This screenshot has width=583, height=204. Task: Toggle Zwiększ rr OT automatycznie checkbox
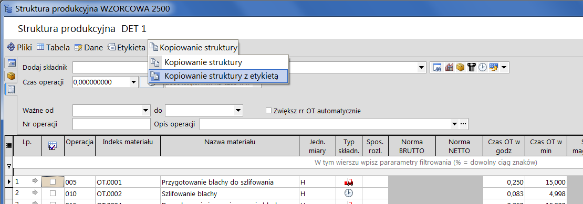point(268,111)
